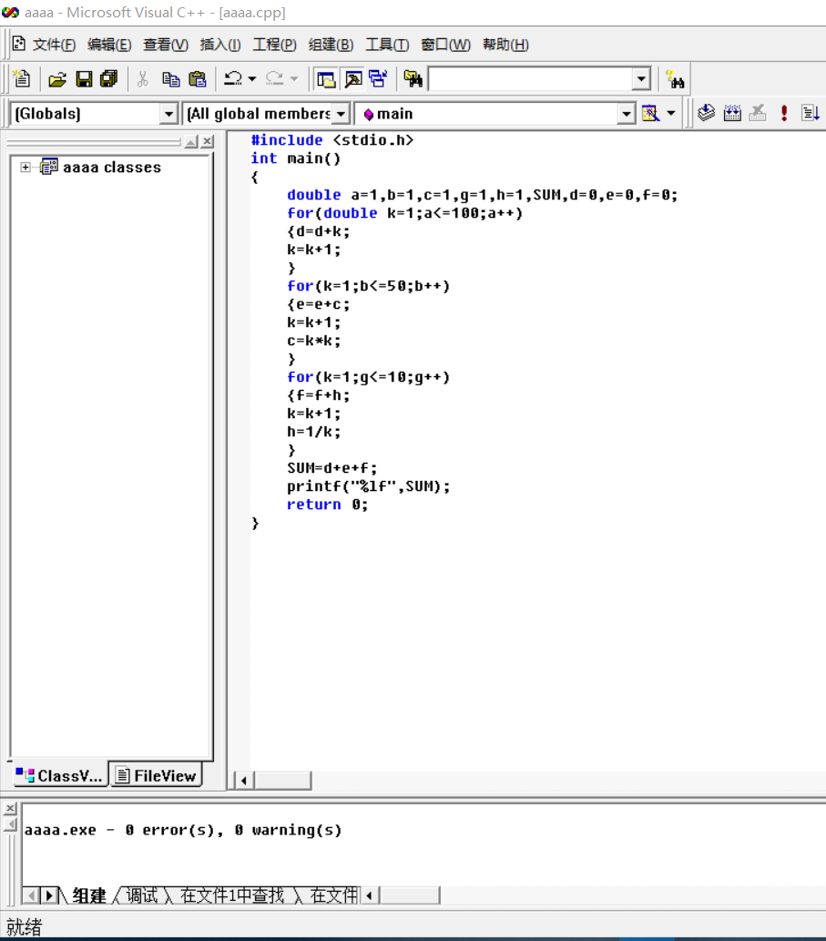Save the file with the floppy disk icon
826x941 pixels.
coord(84,79)
